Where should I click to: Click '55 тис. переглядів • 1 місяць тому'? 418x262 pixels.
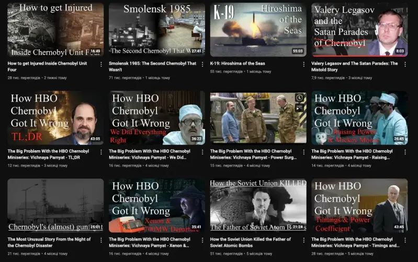(241, 72)
